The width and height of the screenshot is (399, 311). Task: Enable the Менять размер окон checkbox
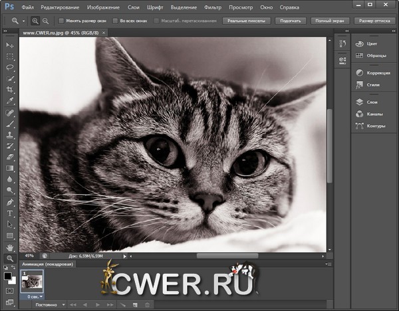pyautogui.click(x=61, y=21)
